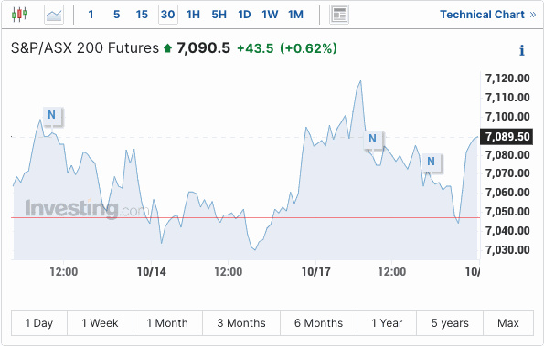Choose the 6 Months range
544x346 pixels.
pos(318,323)
